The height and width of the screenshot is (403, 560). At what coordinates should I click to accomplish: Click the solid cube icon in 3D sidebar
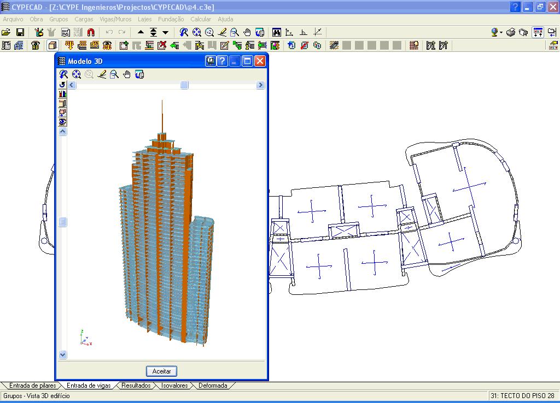click(62, 103)
